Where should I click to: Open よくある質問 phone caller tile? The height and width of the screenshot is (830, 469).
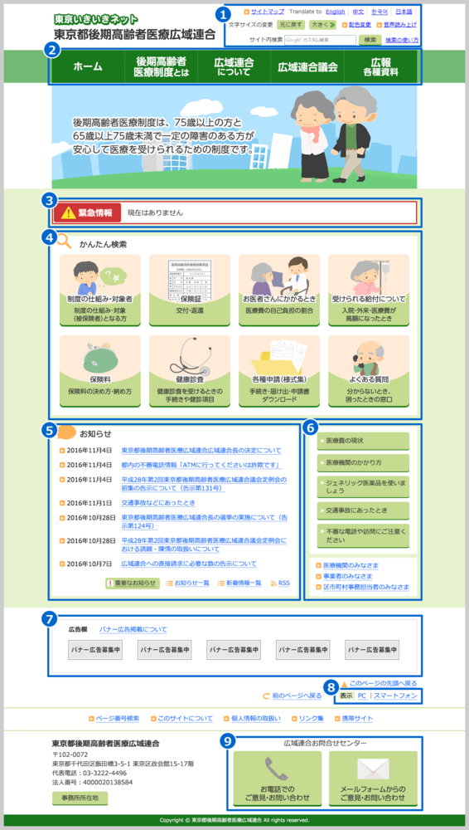click(369, 370)
